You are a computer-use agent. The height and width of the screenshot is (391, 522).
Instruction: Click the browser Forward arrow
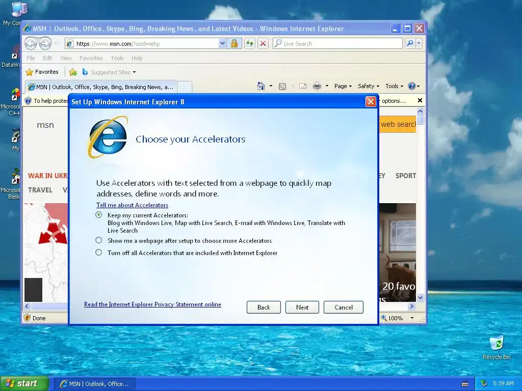(x=45, y=43)
